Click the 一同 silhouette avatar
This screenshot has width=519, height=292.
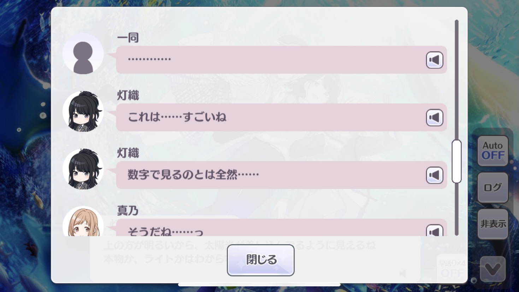pyautogui.click(x=83, y=54)
